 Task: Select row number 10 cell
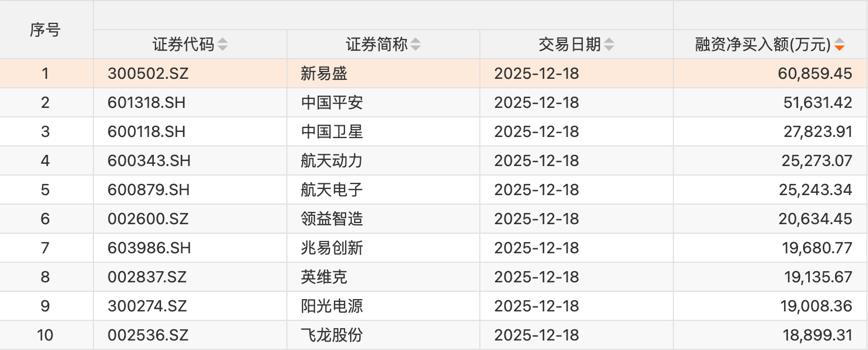45,335
